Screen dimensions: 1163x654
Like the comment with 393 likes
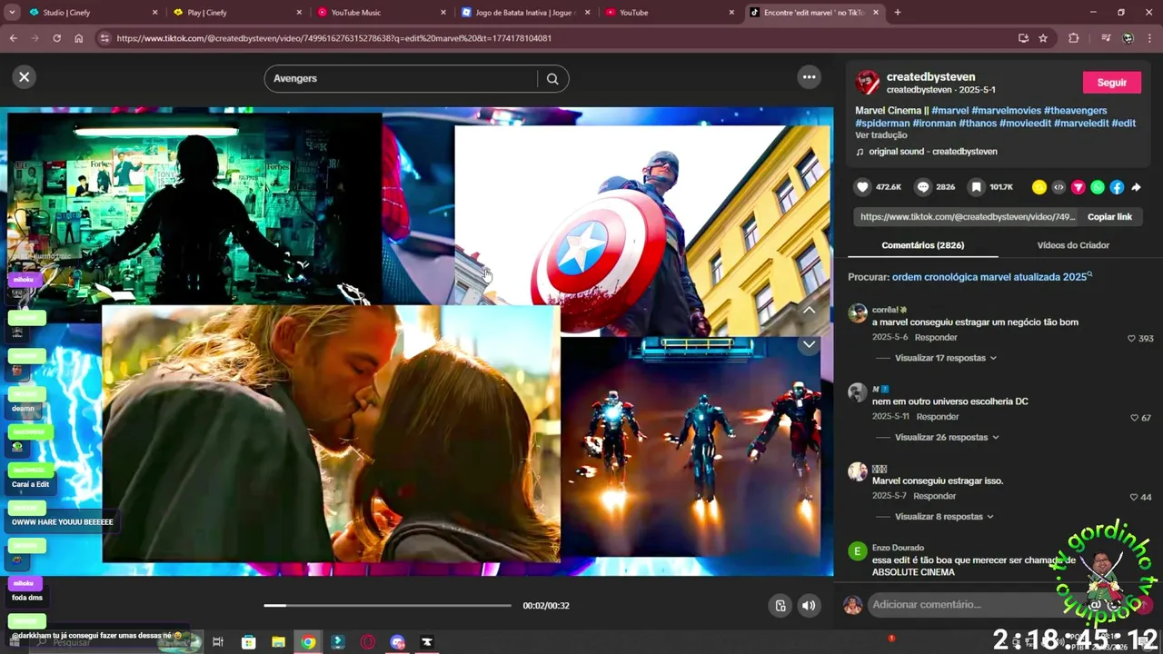[1131, 339]
